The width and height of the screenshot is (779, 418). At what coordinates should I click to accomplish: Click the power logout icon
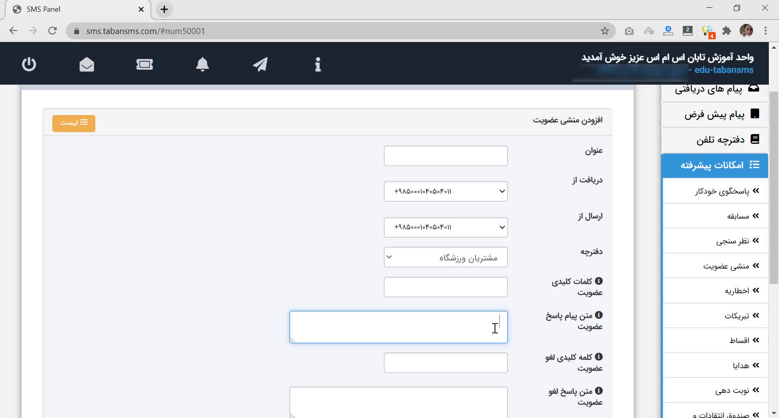[29, 64]
